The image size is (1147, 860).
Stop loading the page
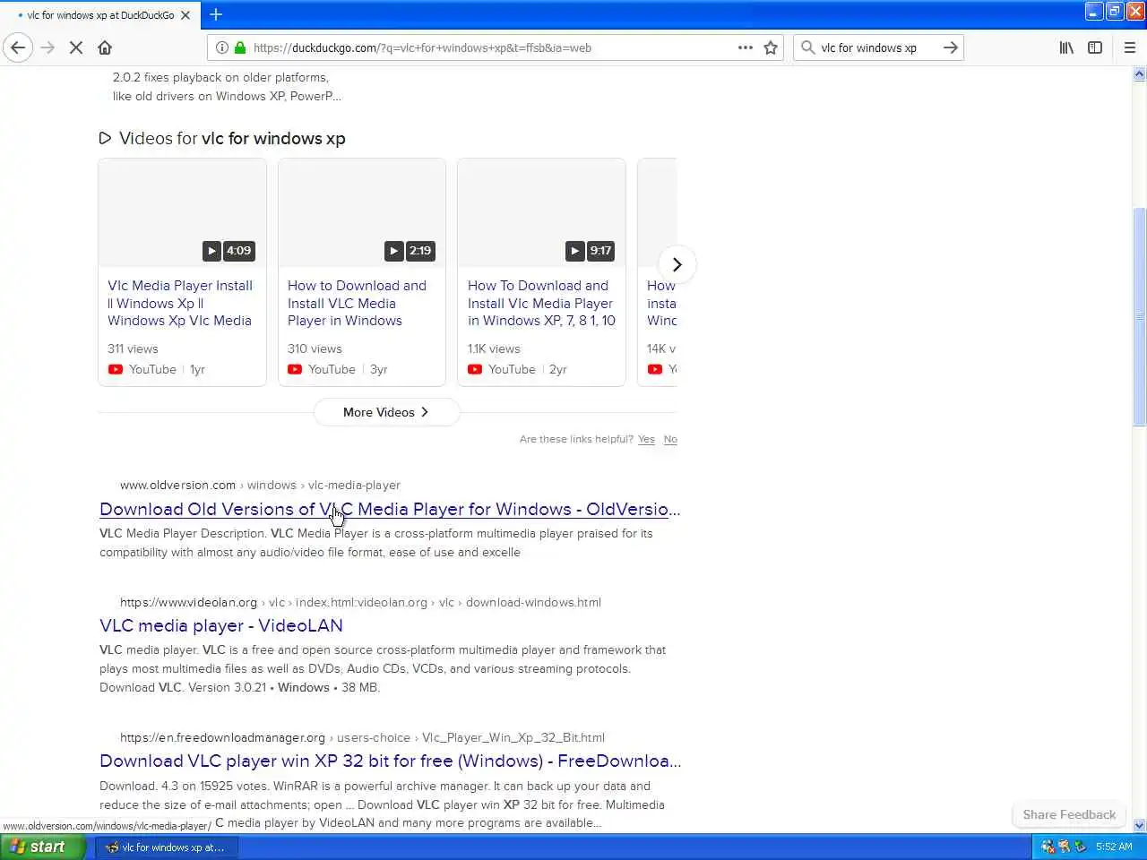(76, 47)
